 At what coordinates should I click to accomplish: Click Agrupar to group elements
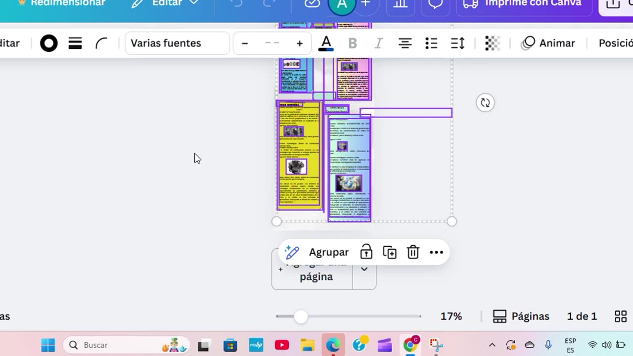point(329,252)
